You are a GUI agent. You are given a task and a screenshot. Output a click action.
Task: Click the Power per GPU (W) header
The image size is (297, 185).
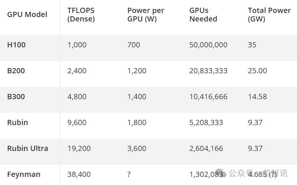pyautogui.click(x=146, y=14)
